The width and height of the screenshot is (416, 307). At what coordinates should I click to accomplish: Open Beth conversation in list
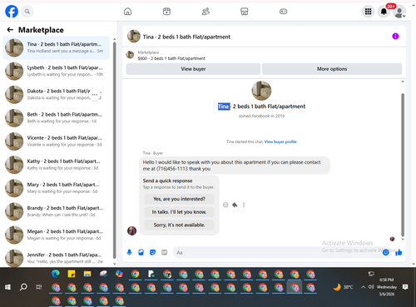click(56, 118)
